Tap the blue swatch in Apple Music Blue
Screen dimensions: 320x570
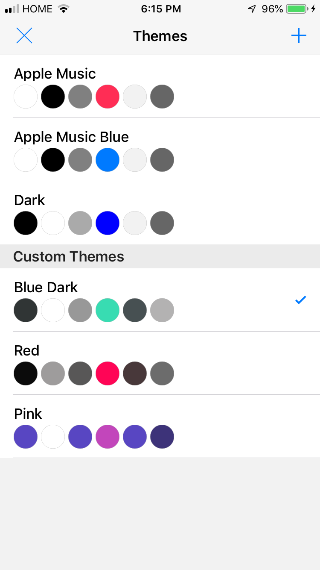coord(108,160)
